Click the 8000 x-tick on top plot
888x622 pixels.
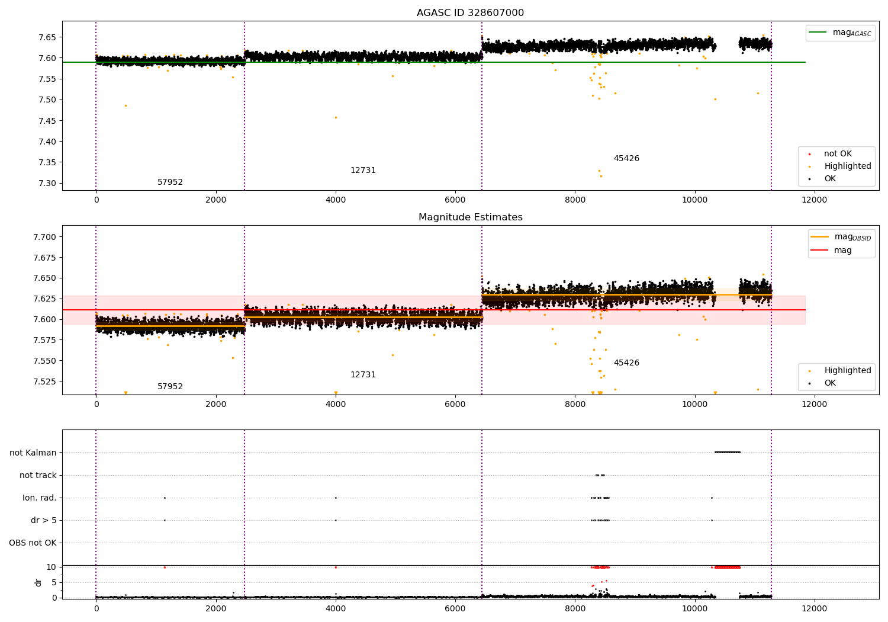click(x=575, y=200)
